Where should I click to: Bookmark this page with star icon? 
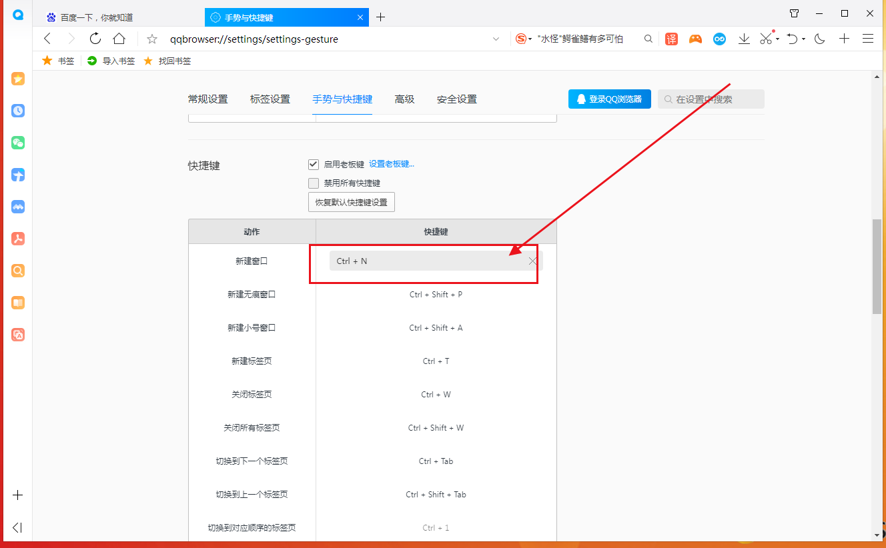pos(152,39)
